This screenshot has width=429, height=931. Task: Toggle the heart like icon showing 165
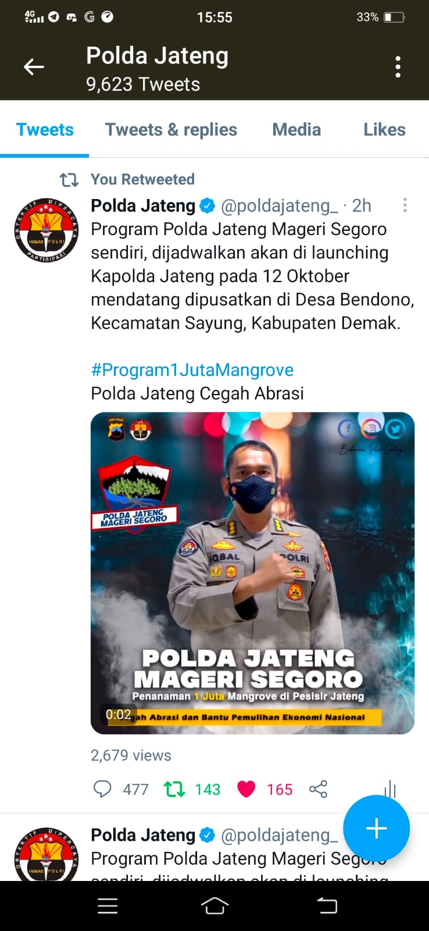coord(246,789)
